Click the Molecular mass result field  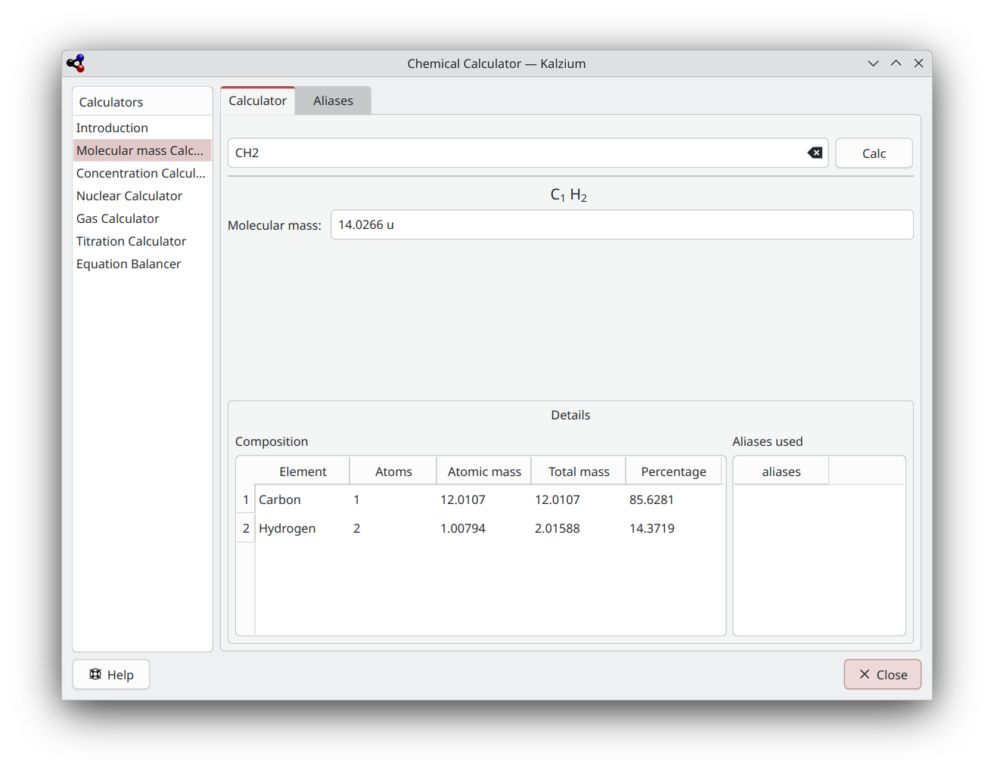[x=620, y=224]
